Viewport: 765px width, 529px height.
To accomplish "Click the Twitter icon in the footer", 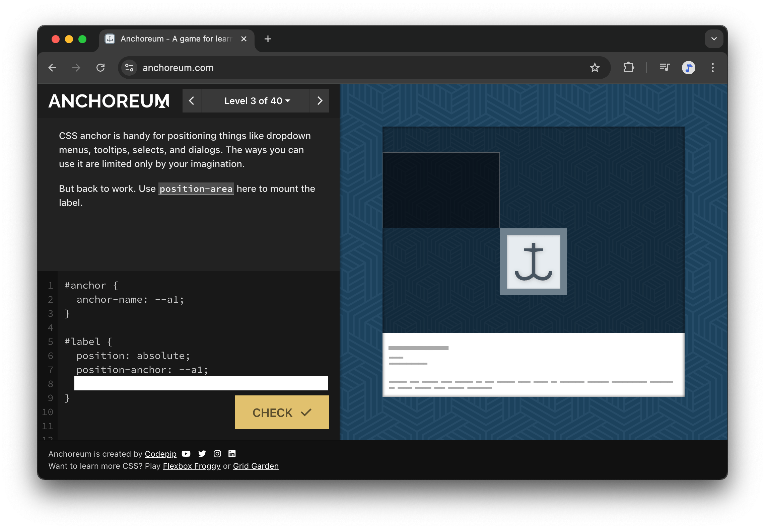I will pyautogui.click(x=202, y=454).
